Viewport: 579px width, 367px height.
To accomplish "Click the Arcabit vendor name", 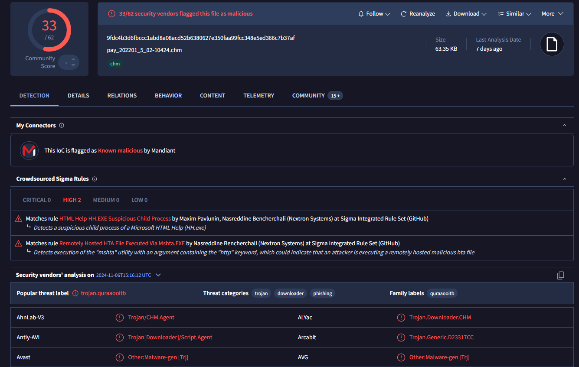I will click(x=307, y=338).
